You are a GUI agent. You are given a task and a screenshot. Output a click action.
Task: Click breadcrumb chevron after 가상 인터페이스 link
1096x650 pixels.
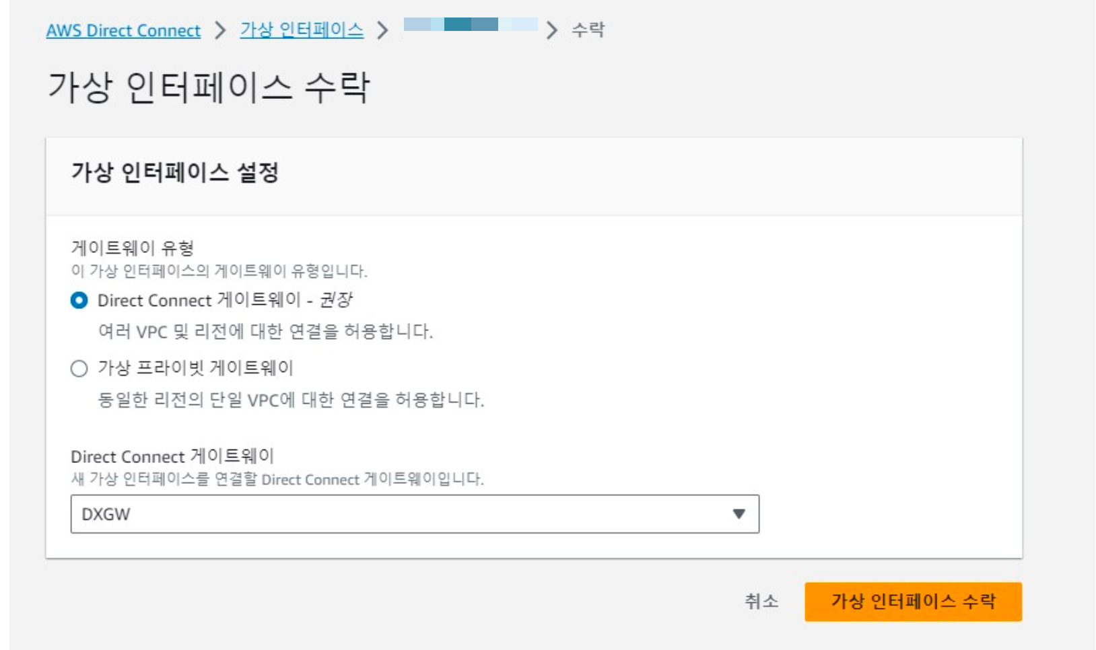(x=382, y=30)
